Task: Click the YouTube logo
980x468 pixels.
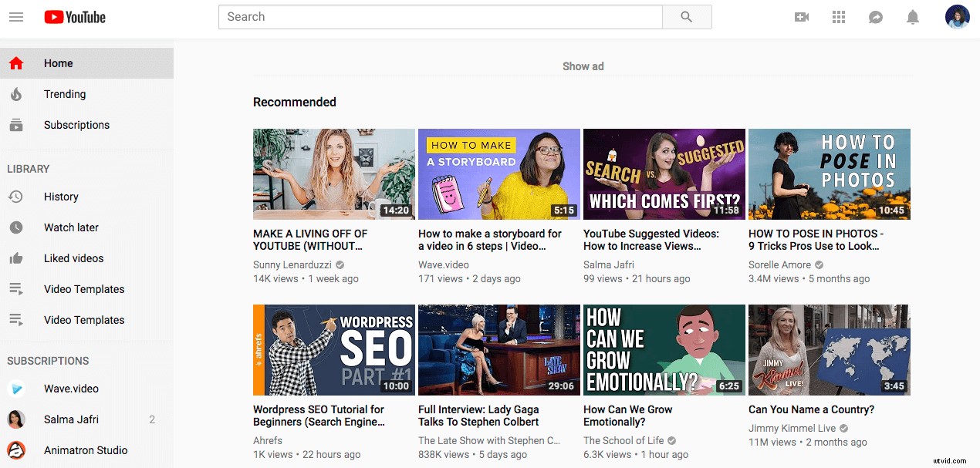Action: [x=74, y=16]
